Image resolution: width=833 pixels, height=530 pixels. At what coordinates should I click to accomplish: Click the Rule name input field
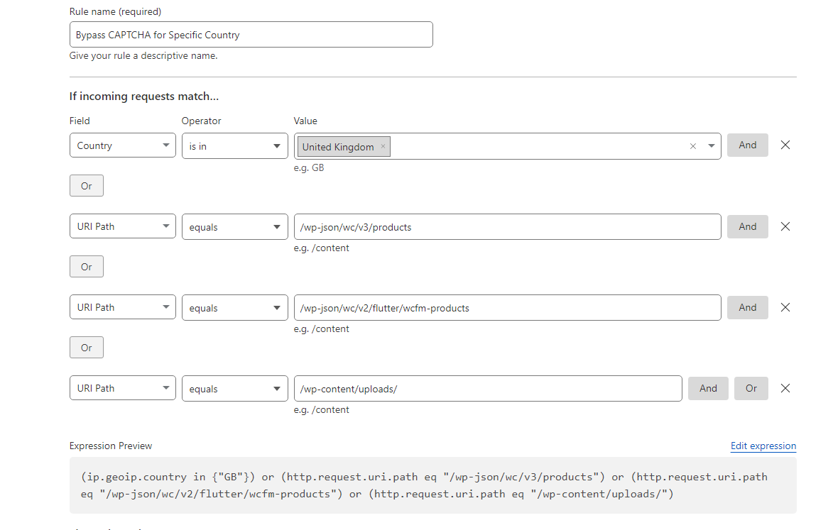[251, 35]
